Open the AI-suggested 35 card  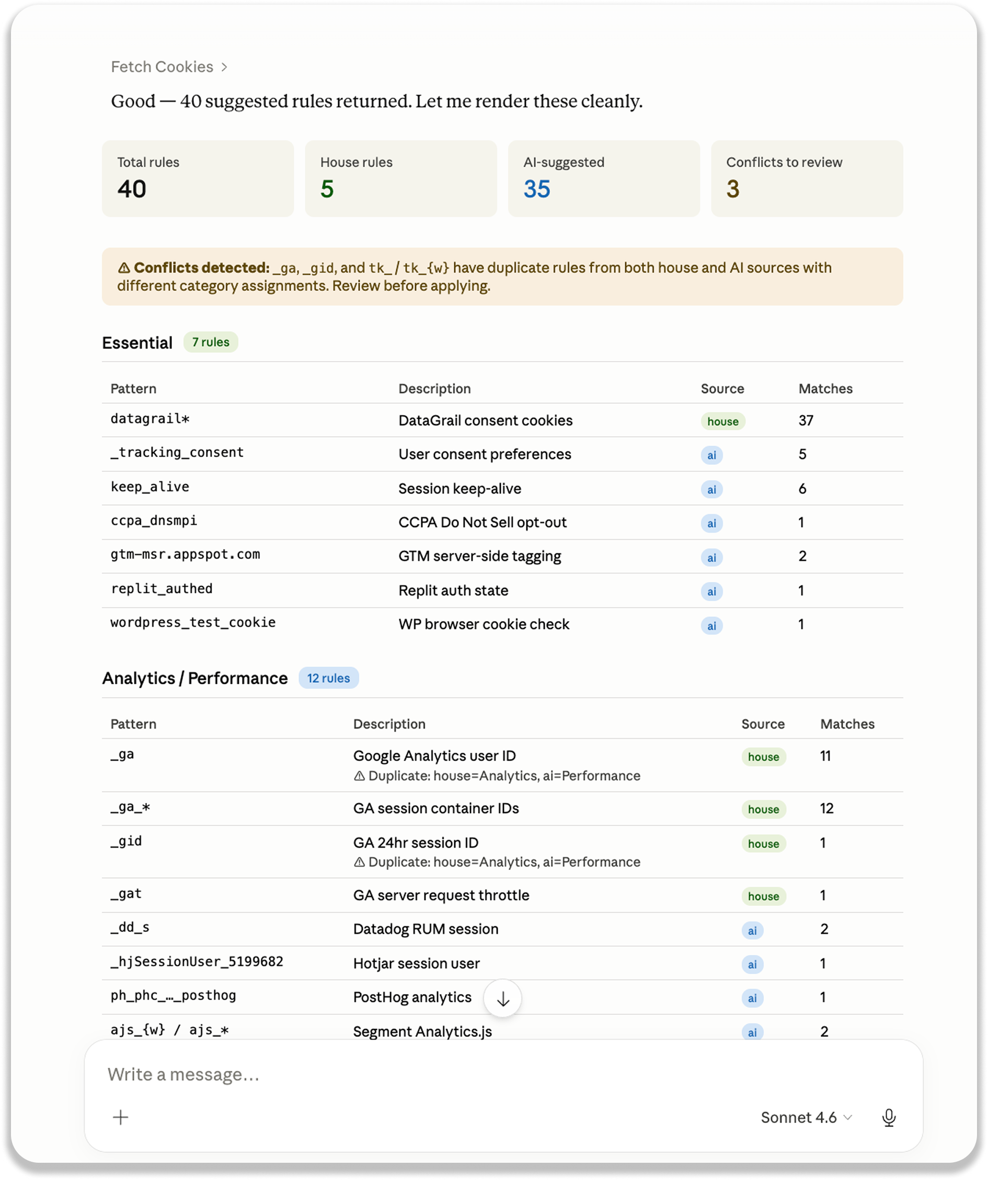tap(604, 179)
